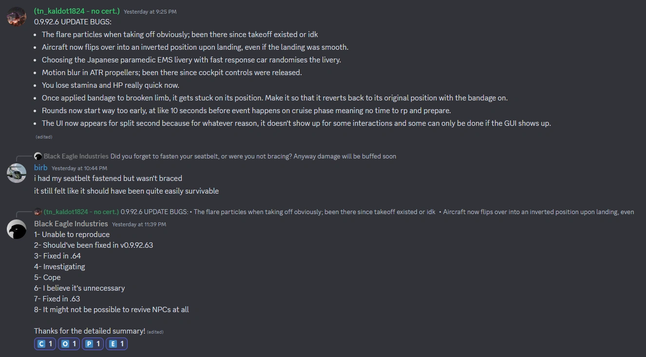The width and height of the screenshot is (646, 357).
Task: Jump to the replied seatbelt question message
Action: (253, 157)
